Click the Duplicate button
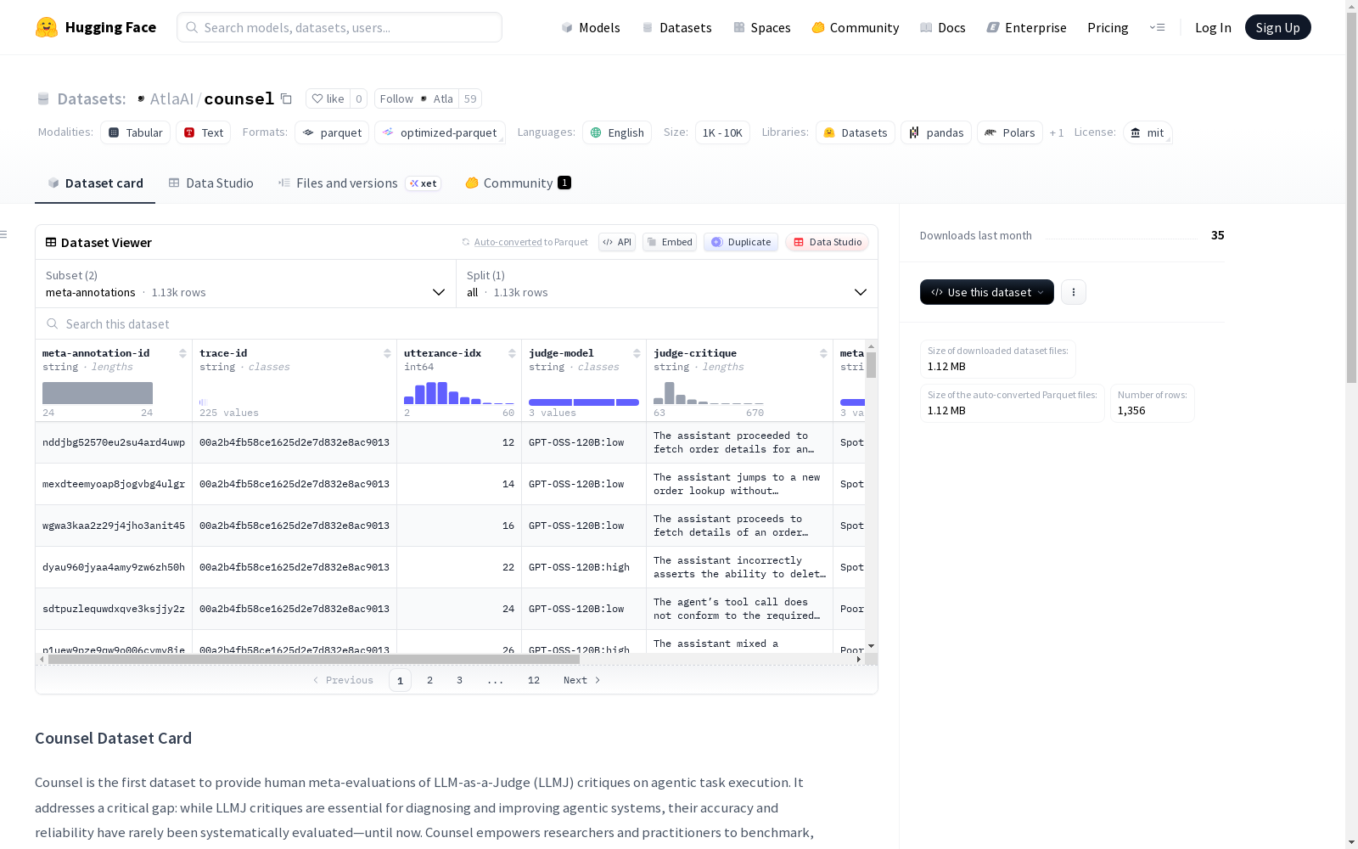1358x849 pixels. pyautogui.click(x=741, y=242)
